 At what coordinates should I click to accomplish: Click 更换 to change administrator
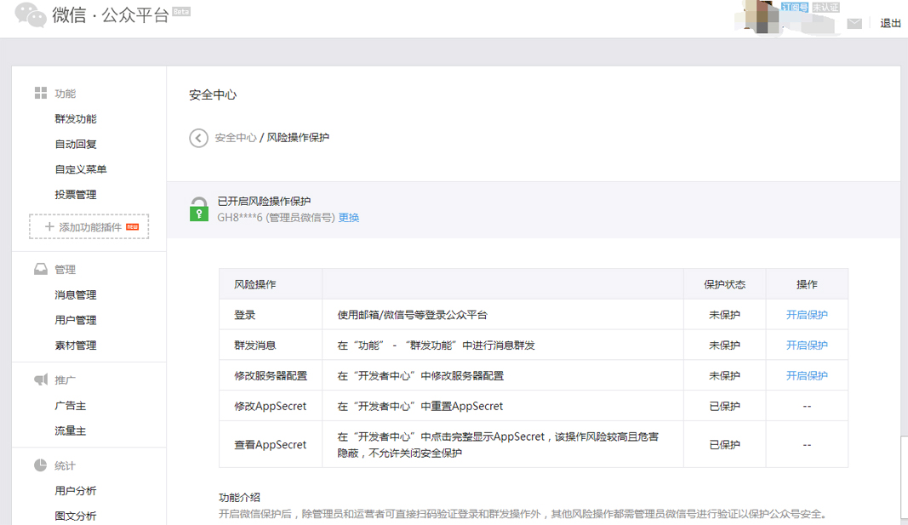(x=349, y=218)
